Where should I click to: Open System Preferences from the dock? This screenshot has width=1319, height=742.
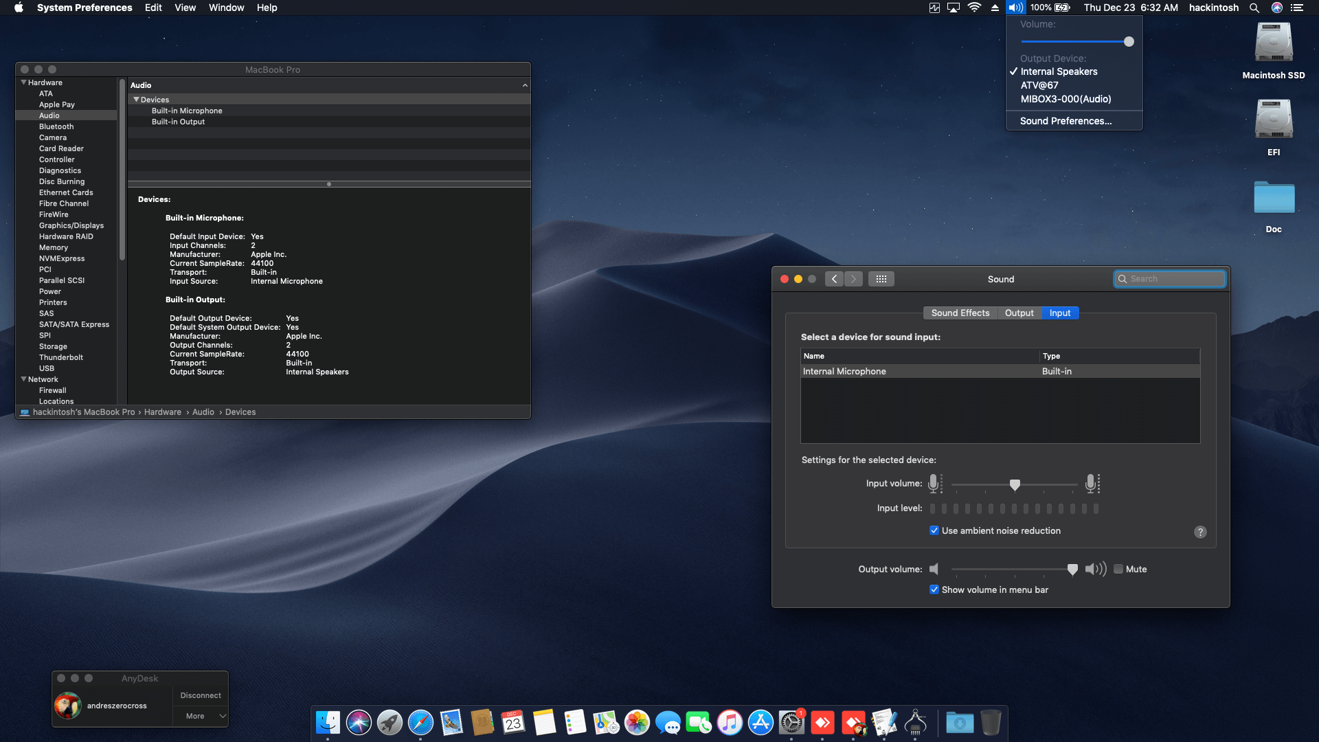tap(791, 723)
